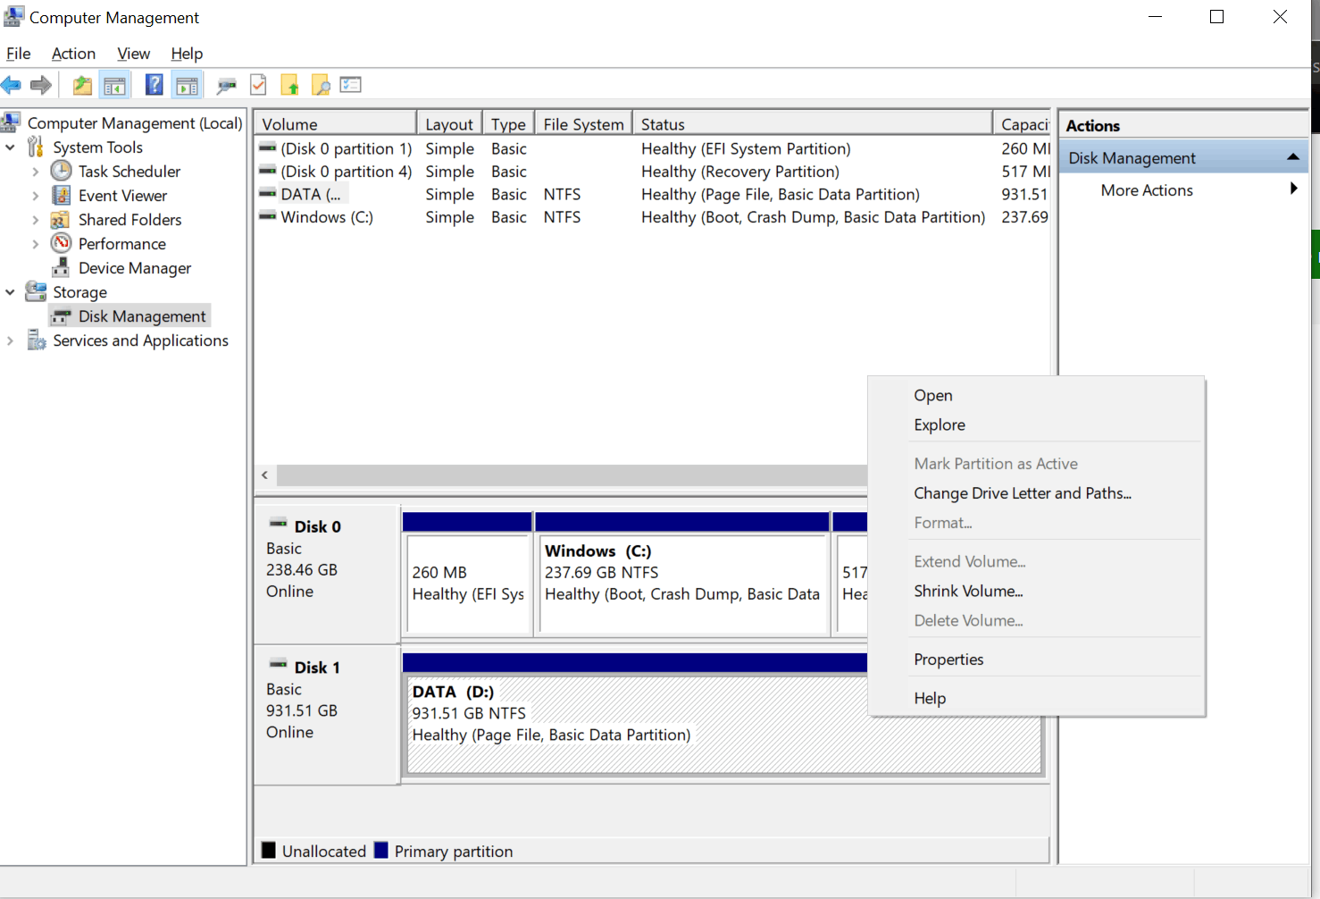Toggle the Show/Hide Action Pane icon

187,86
